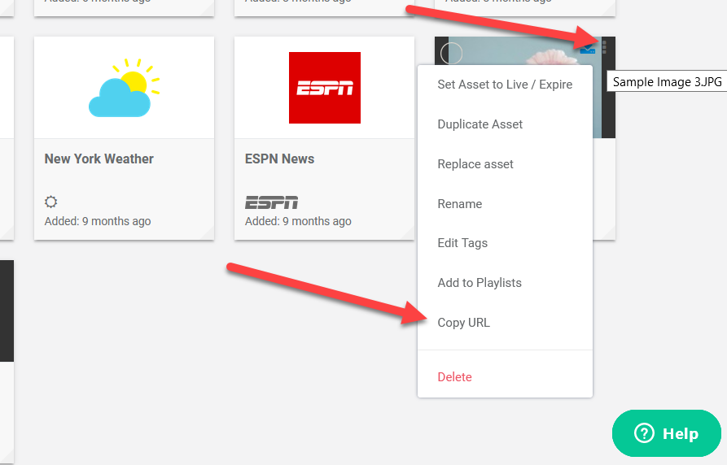The width and height of the screenshot is (727, 465).
Task: Select Replace asset in the menu
Action: click(x=475, y=164)
